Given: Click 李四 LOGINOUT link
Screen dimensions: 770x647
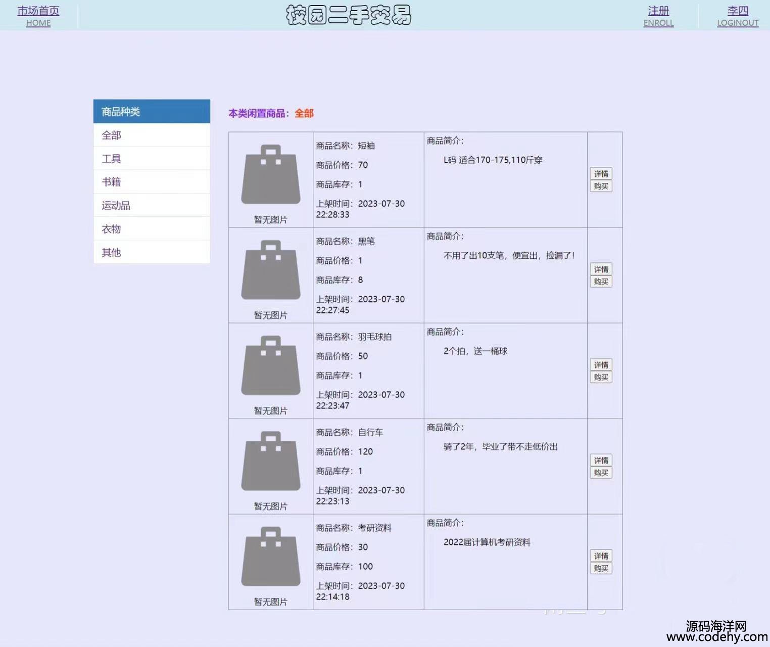Looking at the screenshot, I should (738, 16).
